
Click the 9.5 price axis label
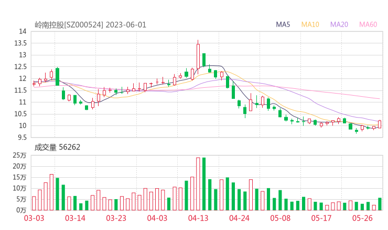tap(22, 137)
